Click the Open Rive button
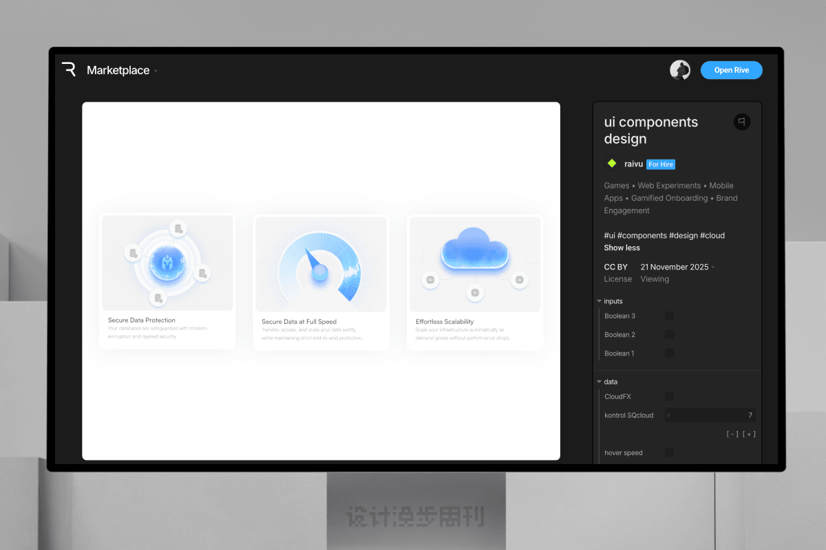 point(731,70)
